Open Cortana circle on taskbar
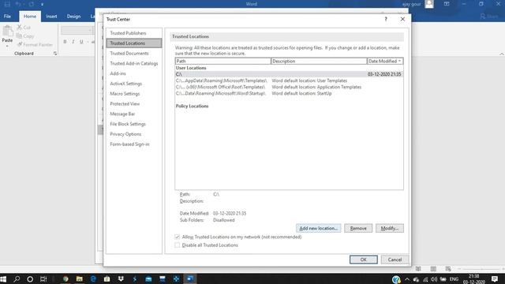The height and width of the screenshot is (284, 505). click(30, 278)
